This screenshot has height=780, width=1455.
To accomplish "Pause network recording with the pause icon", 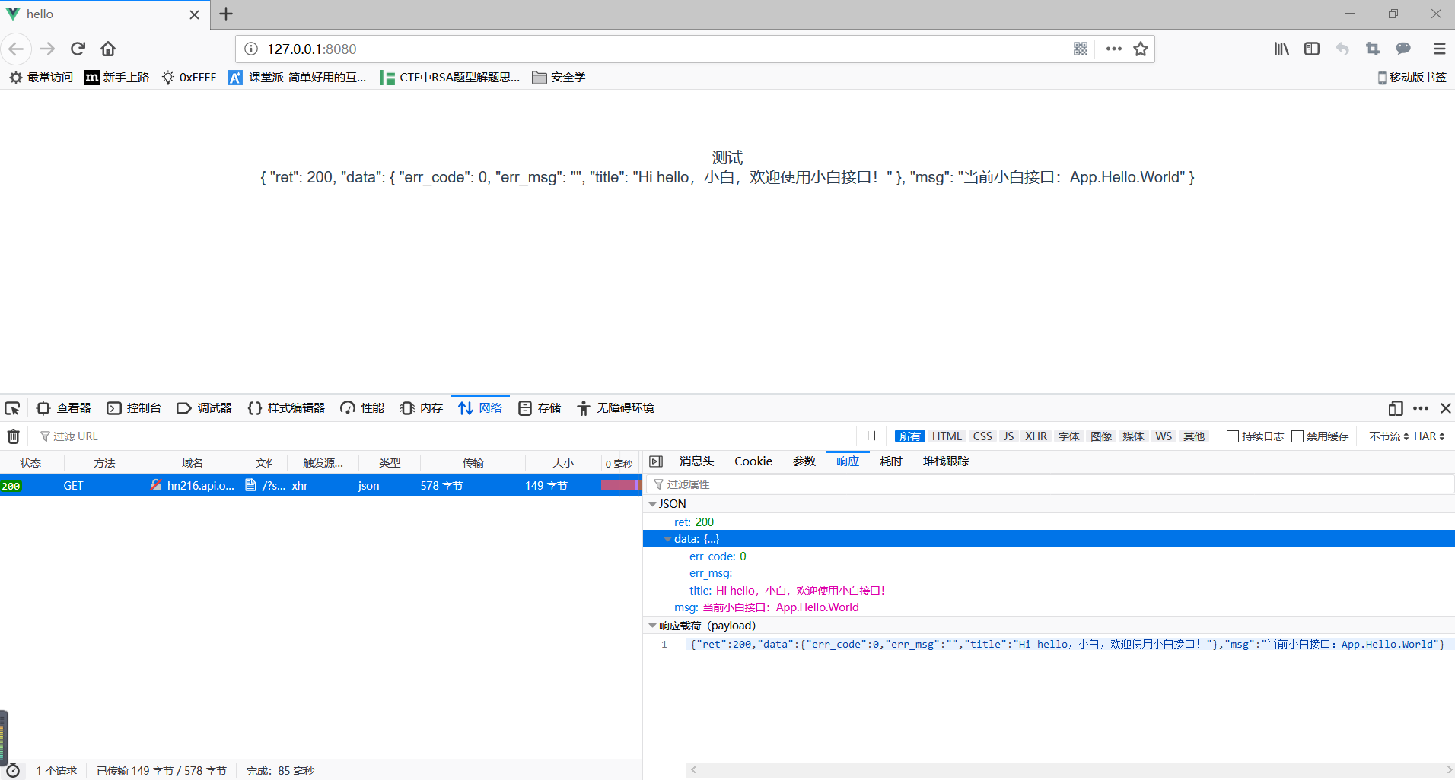I will pyautogui.click(x=871, y=436).
